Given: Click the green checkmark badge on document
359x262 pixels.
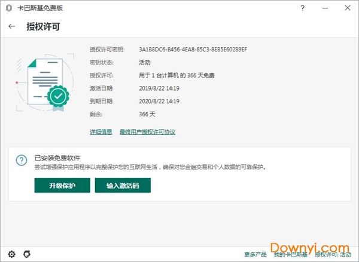Looking at the screenshot, I should click(57, 95).
